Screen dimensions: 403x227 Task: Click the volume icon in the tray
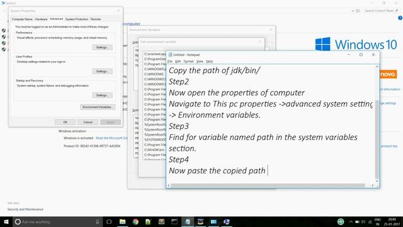pos(363,221)
